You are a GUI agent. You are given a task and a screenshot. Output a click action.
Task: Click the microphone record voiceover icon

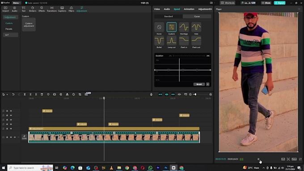pyautogui.click(x=151, y=95)
